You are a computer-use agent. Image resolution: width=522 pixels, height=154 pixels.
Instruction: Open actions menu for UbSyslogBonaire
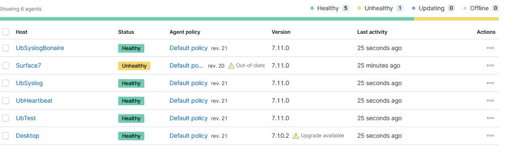click(x=490, y=48)
